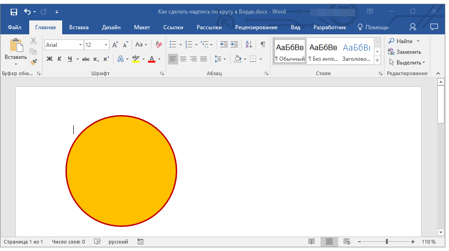449x251 pixels.
Task: Click the Save icon in title bar
Action: click(13, 12)
